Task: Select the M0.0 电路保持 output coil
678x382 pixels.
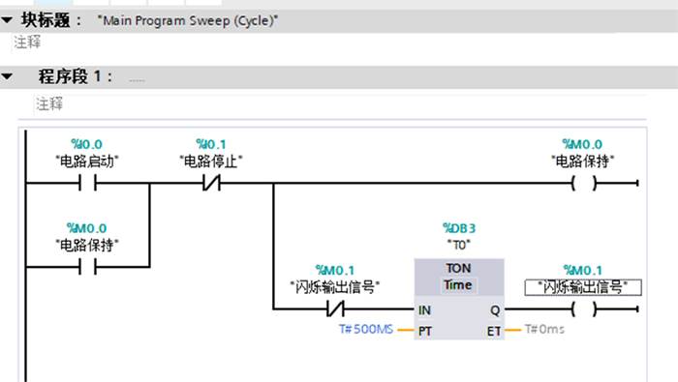Action: 584,183
